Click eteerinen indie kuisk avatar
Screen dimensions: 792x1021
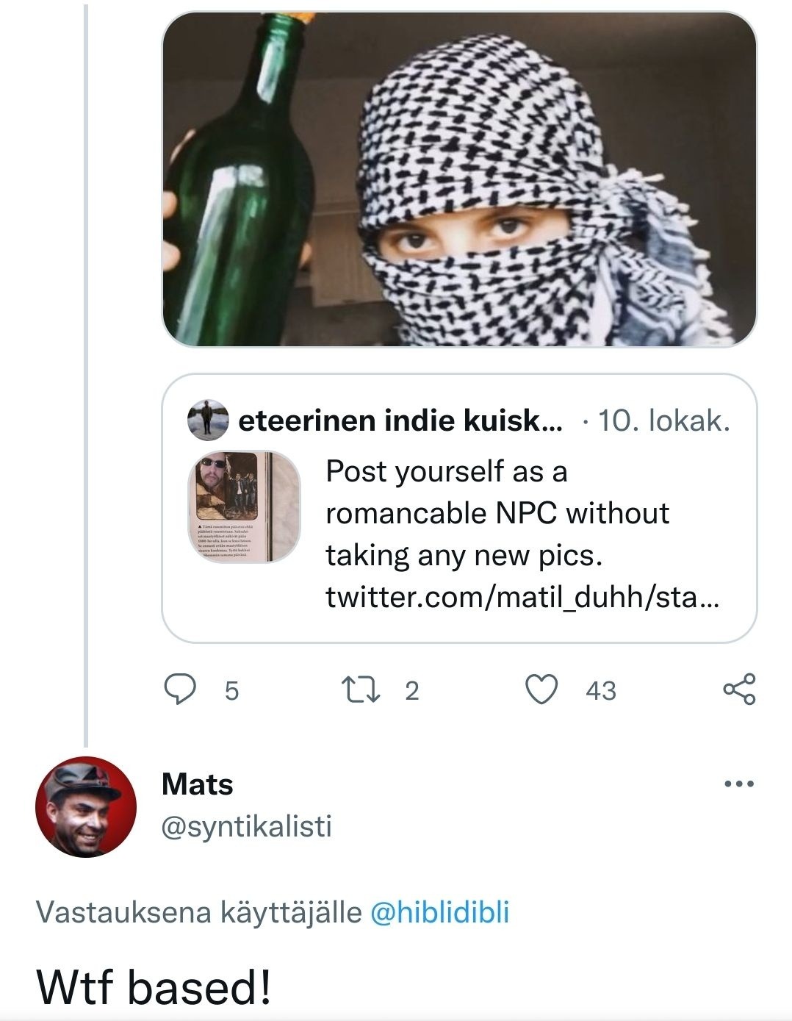208,420
